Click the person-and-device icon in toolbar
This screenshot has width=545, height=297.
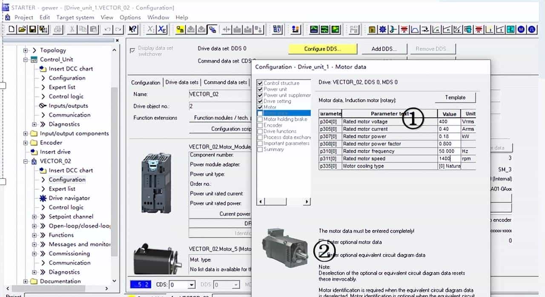click(x=295, y=29)
